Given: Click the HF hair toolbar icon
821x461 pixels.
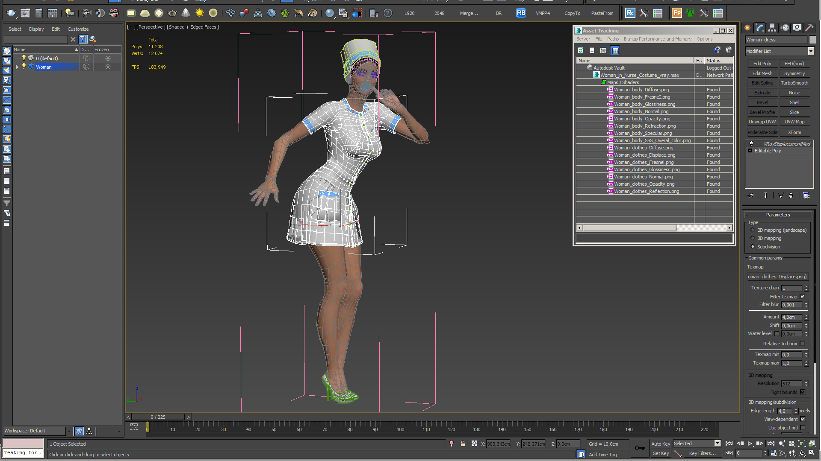Looking at the screenshot, I should (x=299, y=13).
